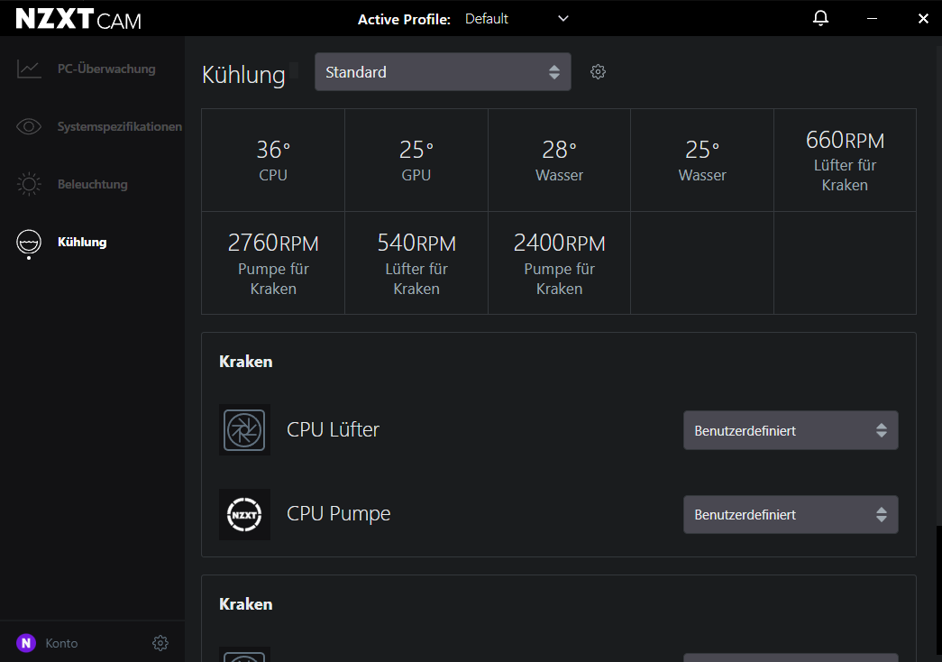Click the CPU temperature tile
The height and width of the screenshot is (662, 942).
click(273, 161)
